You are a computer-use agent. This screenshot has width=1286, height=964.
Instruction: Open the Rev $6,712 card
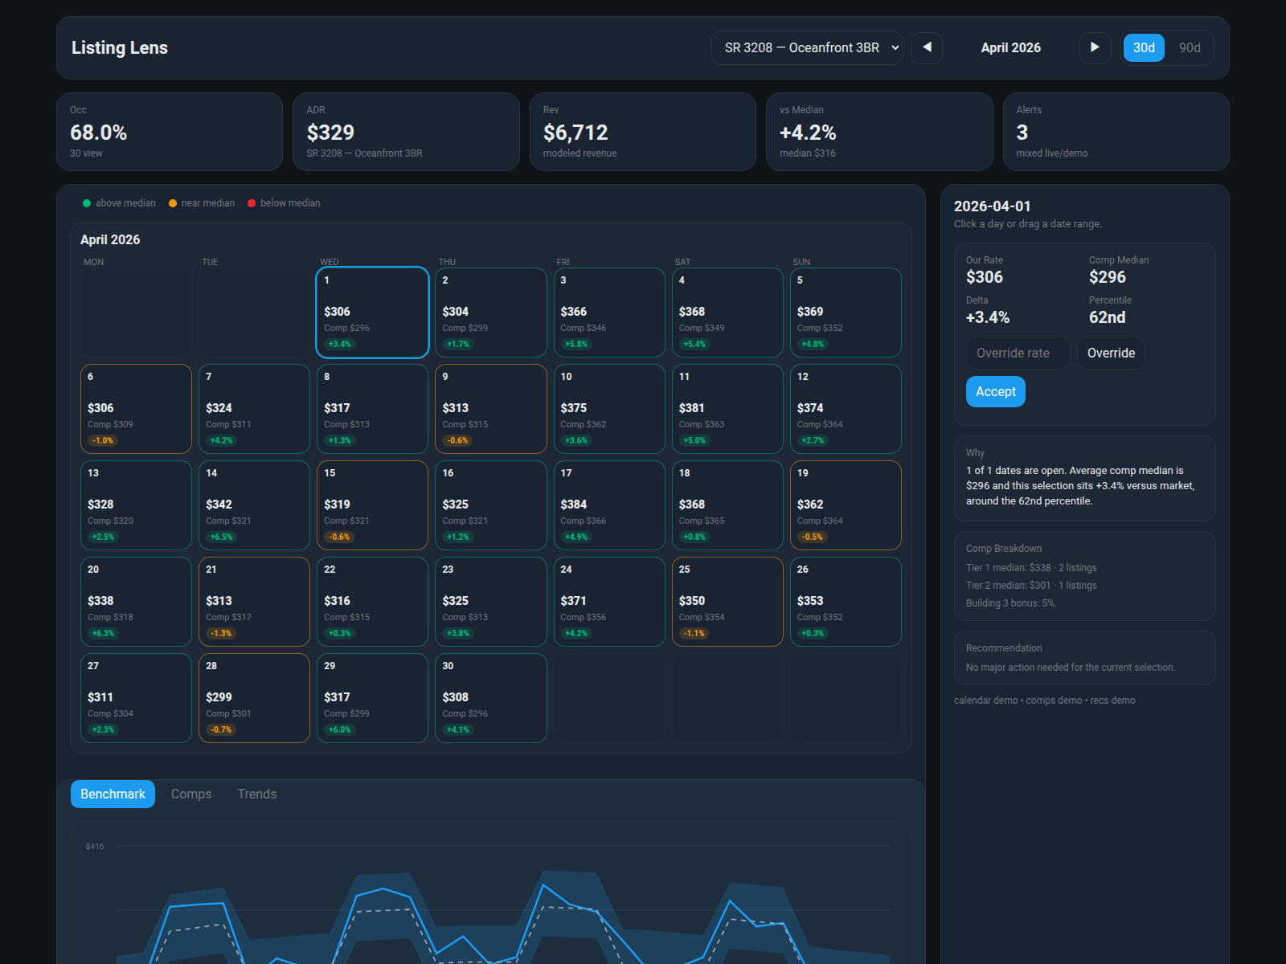[x=643, y=132]
